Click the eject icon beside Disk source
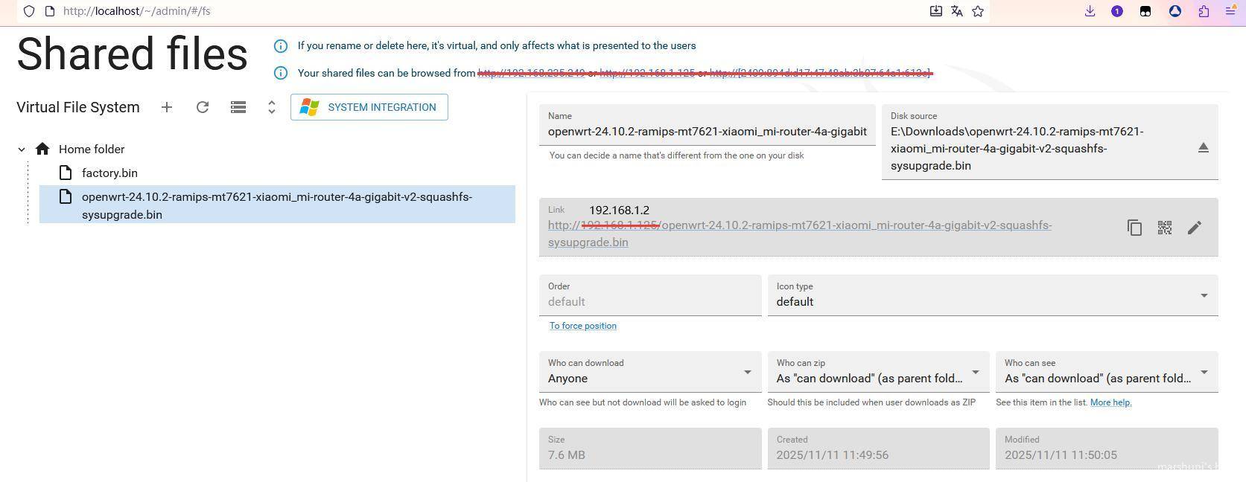Screen dimensions: 1246x482 (1203, 148)
